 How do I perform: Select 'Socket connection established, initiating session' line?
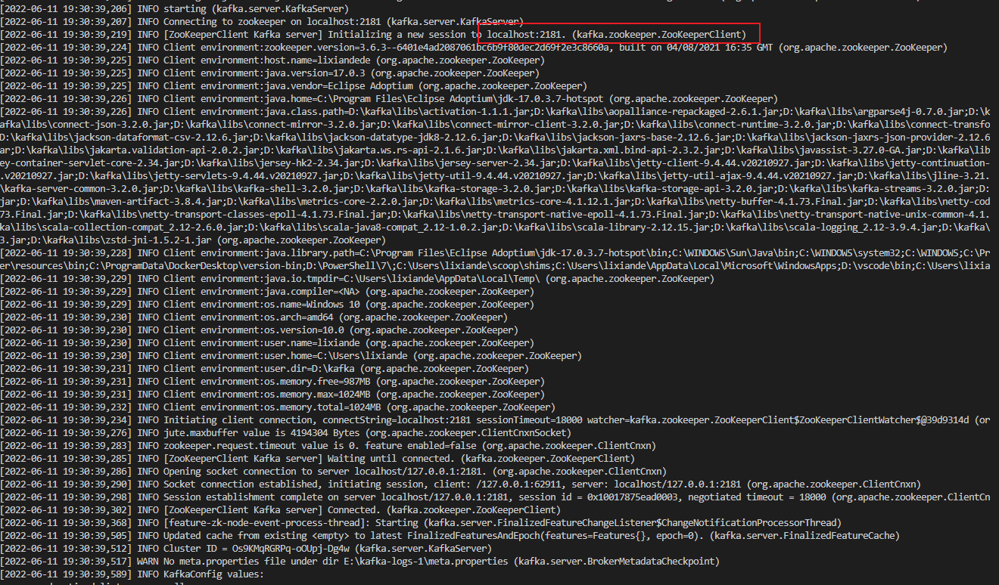pos(460,484)
